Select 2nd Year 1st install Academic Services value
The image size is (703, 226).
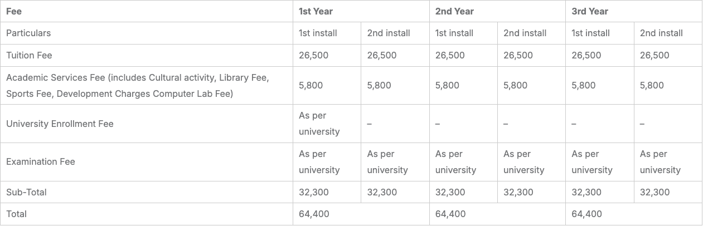tap(447, 85)
